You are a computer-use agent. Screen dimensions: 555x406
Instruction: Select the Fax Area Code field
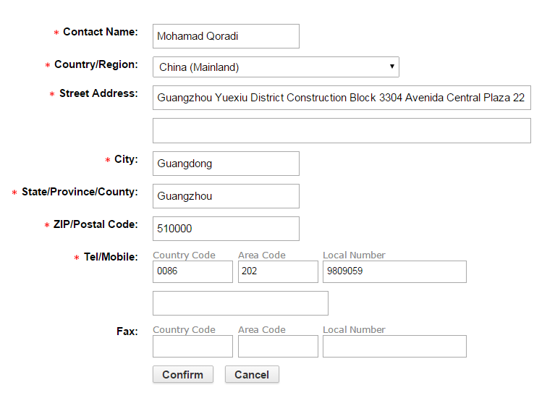[278, 347]
